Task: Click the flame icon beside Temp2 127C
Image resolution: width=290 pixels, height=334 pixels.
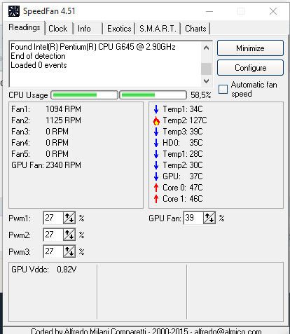Action: point(156,120)
